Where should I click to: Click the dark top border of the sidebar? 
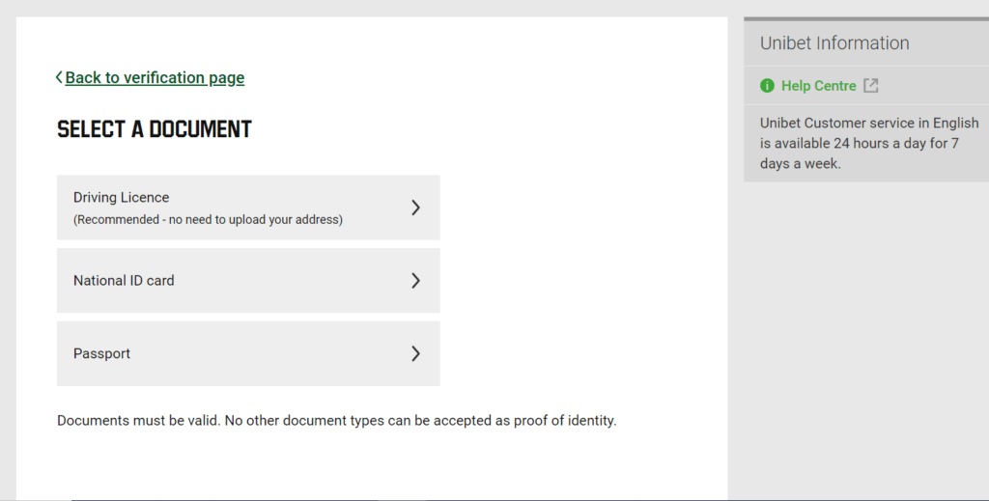tap(866, 18)
